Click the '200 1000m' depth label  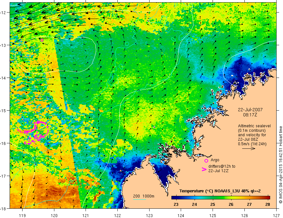[144, 196]
